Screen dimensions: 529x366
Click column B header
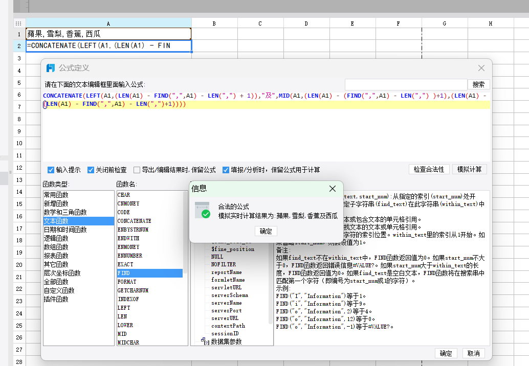[x=214, y=23]
